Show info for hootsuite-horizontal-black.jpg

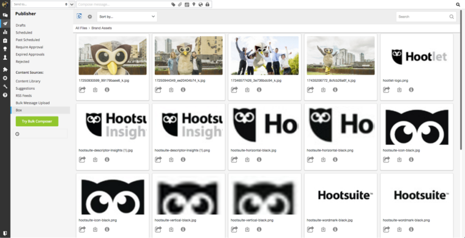point(259,160)
